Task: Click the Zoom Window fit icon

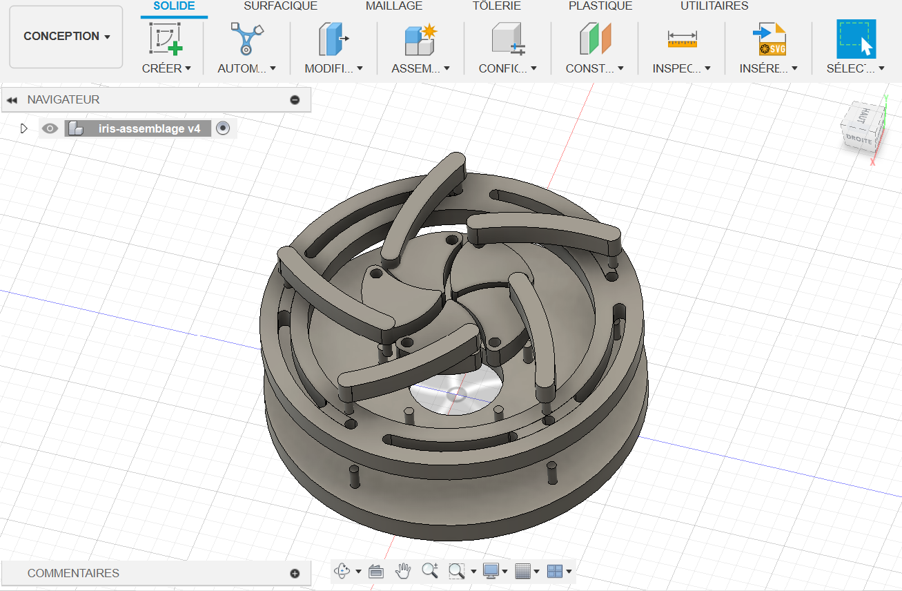Action: [456, 571]
